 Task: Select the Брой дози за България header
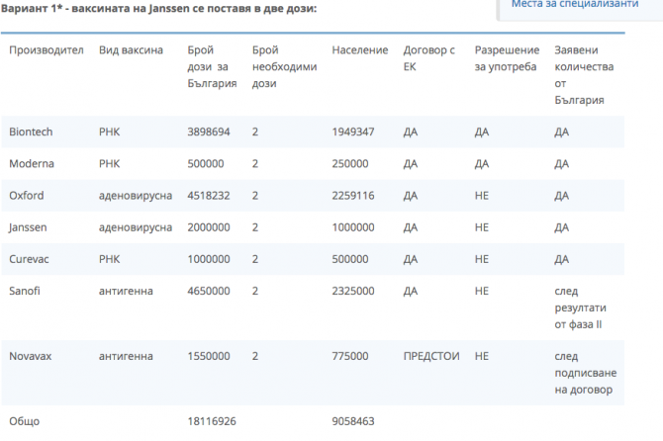(212, 66)
